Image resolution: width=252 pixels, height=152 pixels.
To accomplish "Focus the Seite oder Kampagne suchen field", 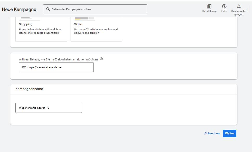I will 95,9.
